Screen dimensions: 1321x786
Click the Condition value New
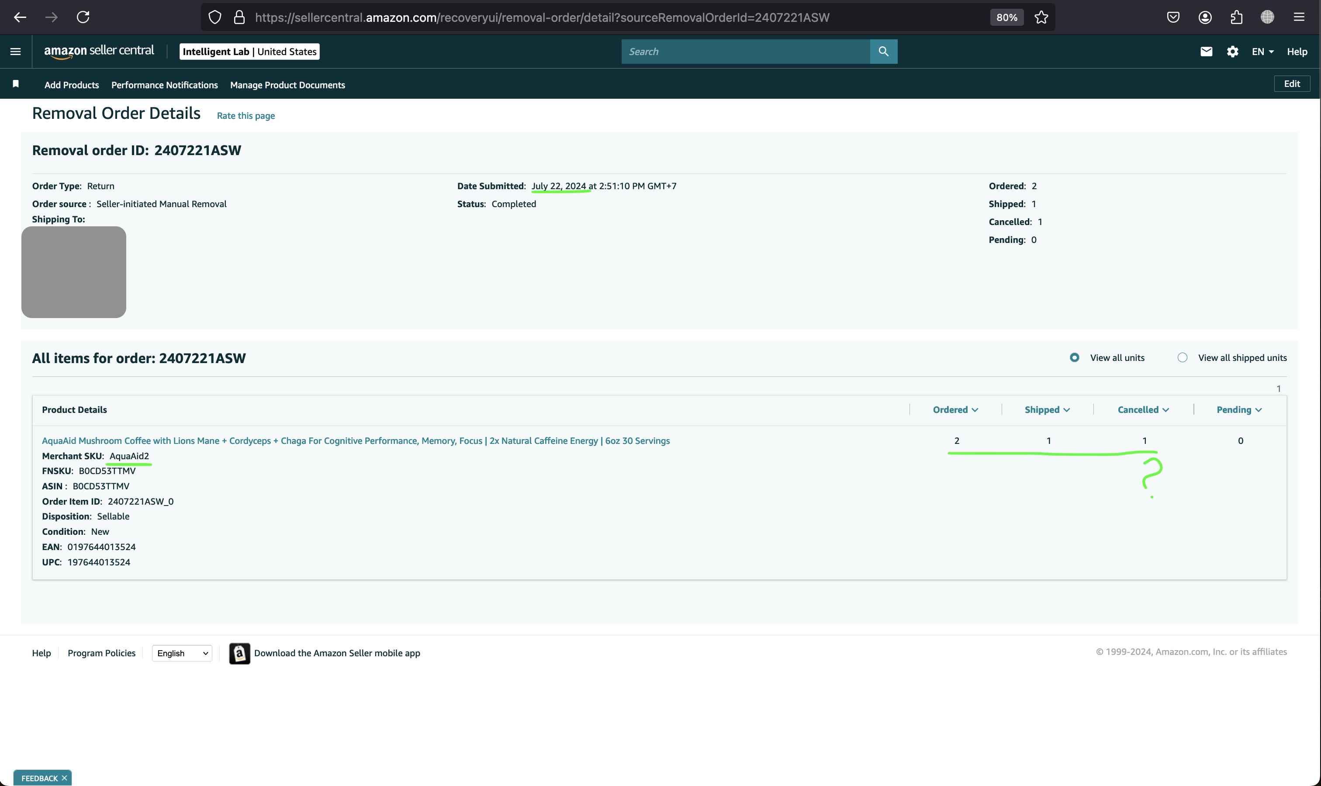100,531
